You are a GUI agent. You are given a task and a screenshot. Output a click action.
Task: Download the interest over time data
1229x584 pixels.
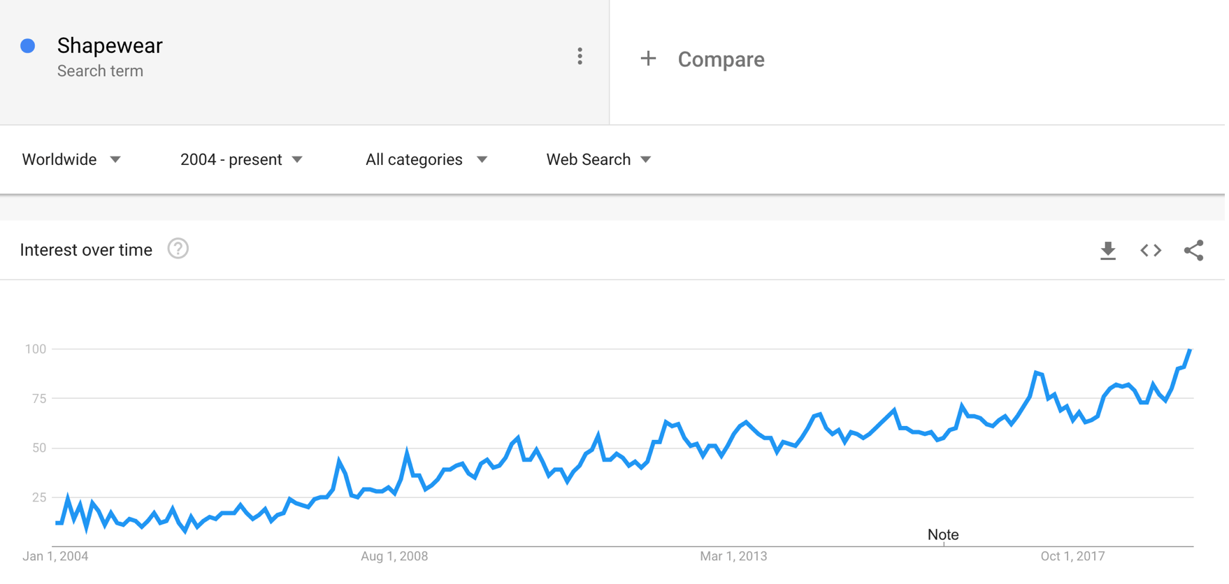(x=1108, y=251)
